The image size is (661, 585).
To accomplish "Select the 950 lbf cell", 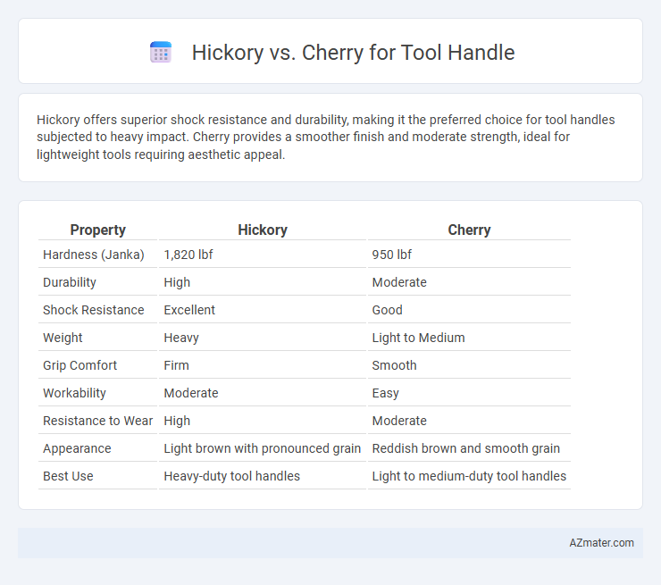I will [x=469, y=255].
